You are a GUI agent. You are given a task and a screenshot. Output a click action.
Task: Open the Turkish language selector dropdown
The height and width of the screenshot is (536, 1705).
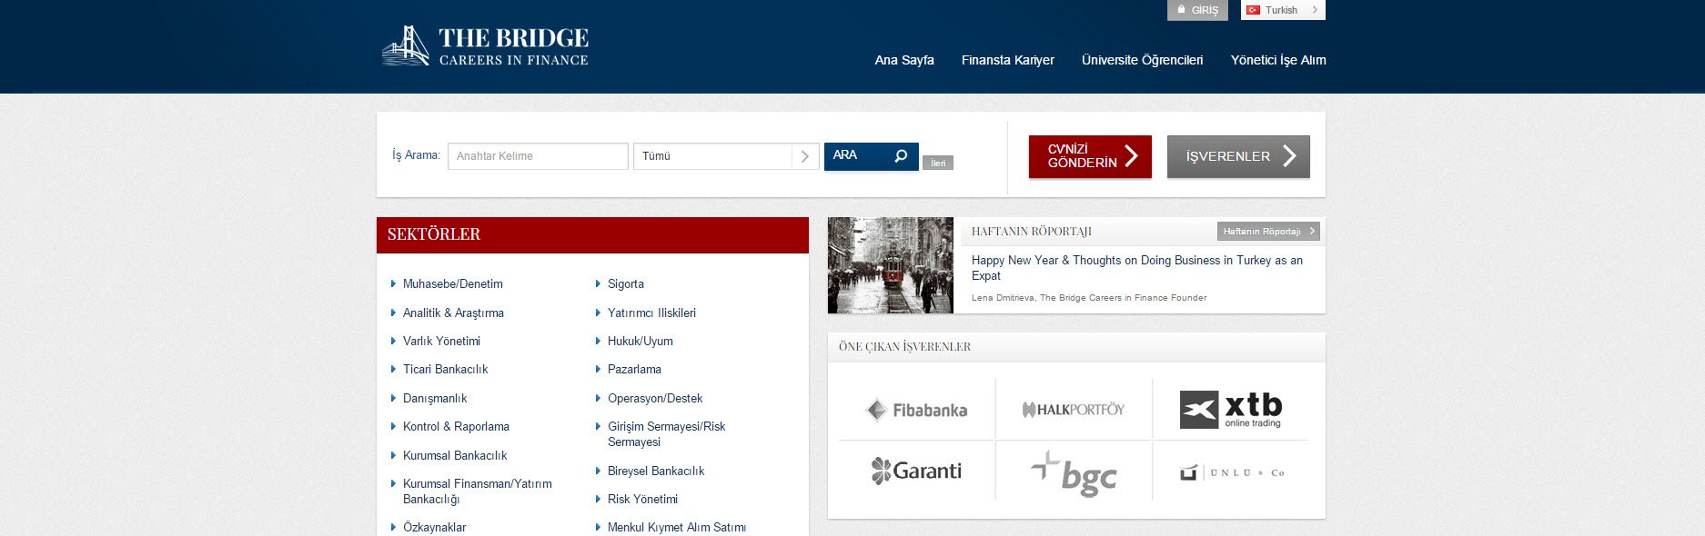(x=1282, y=10)
